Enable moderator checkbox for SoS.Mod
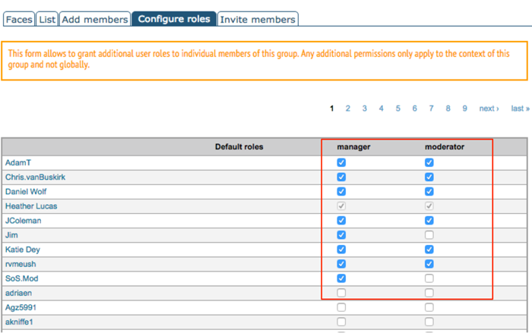 tap(429, 278)
